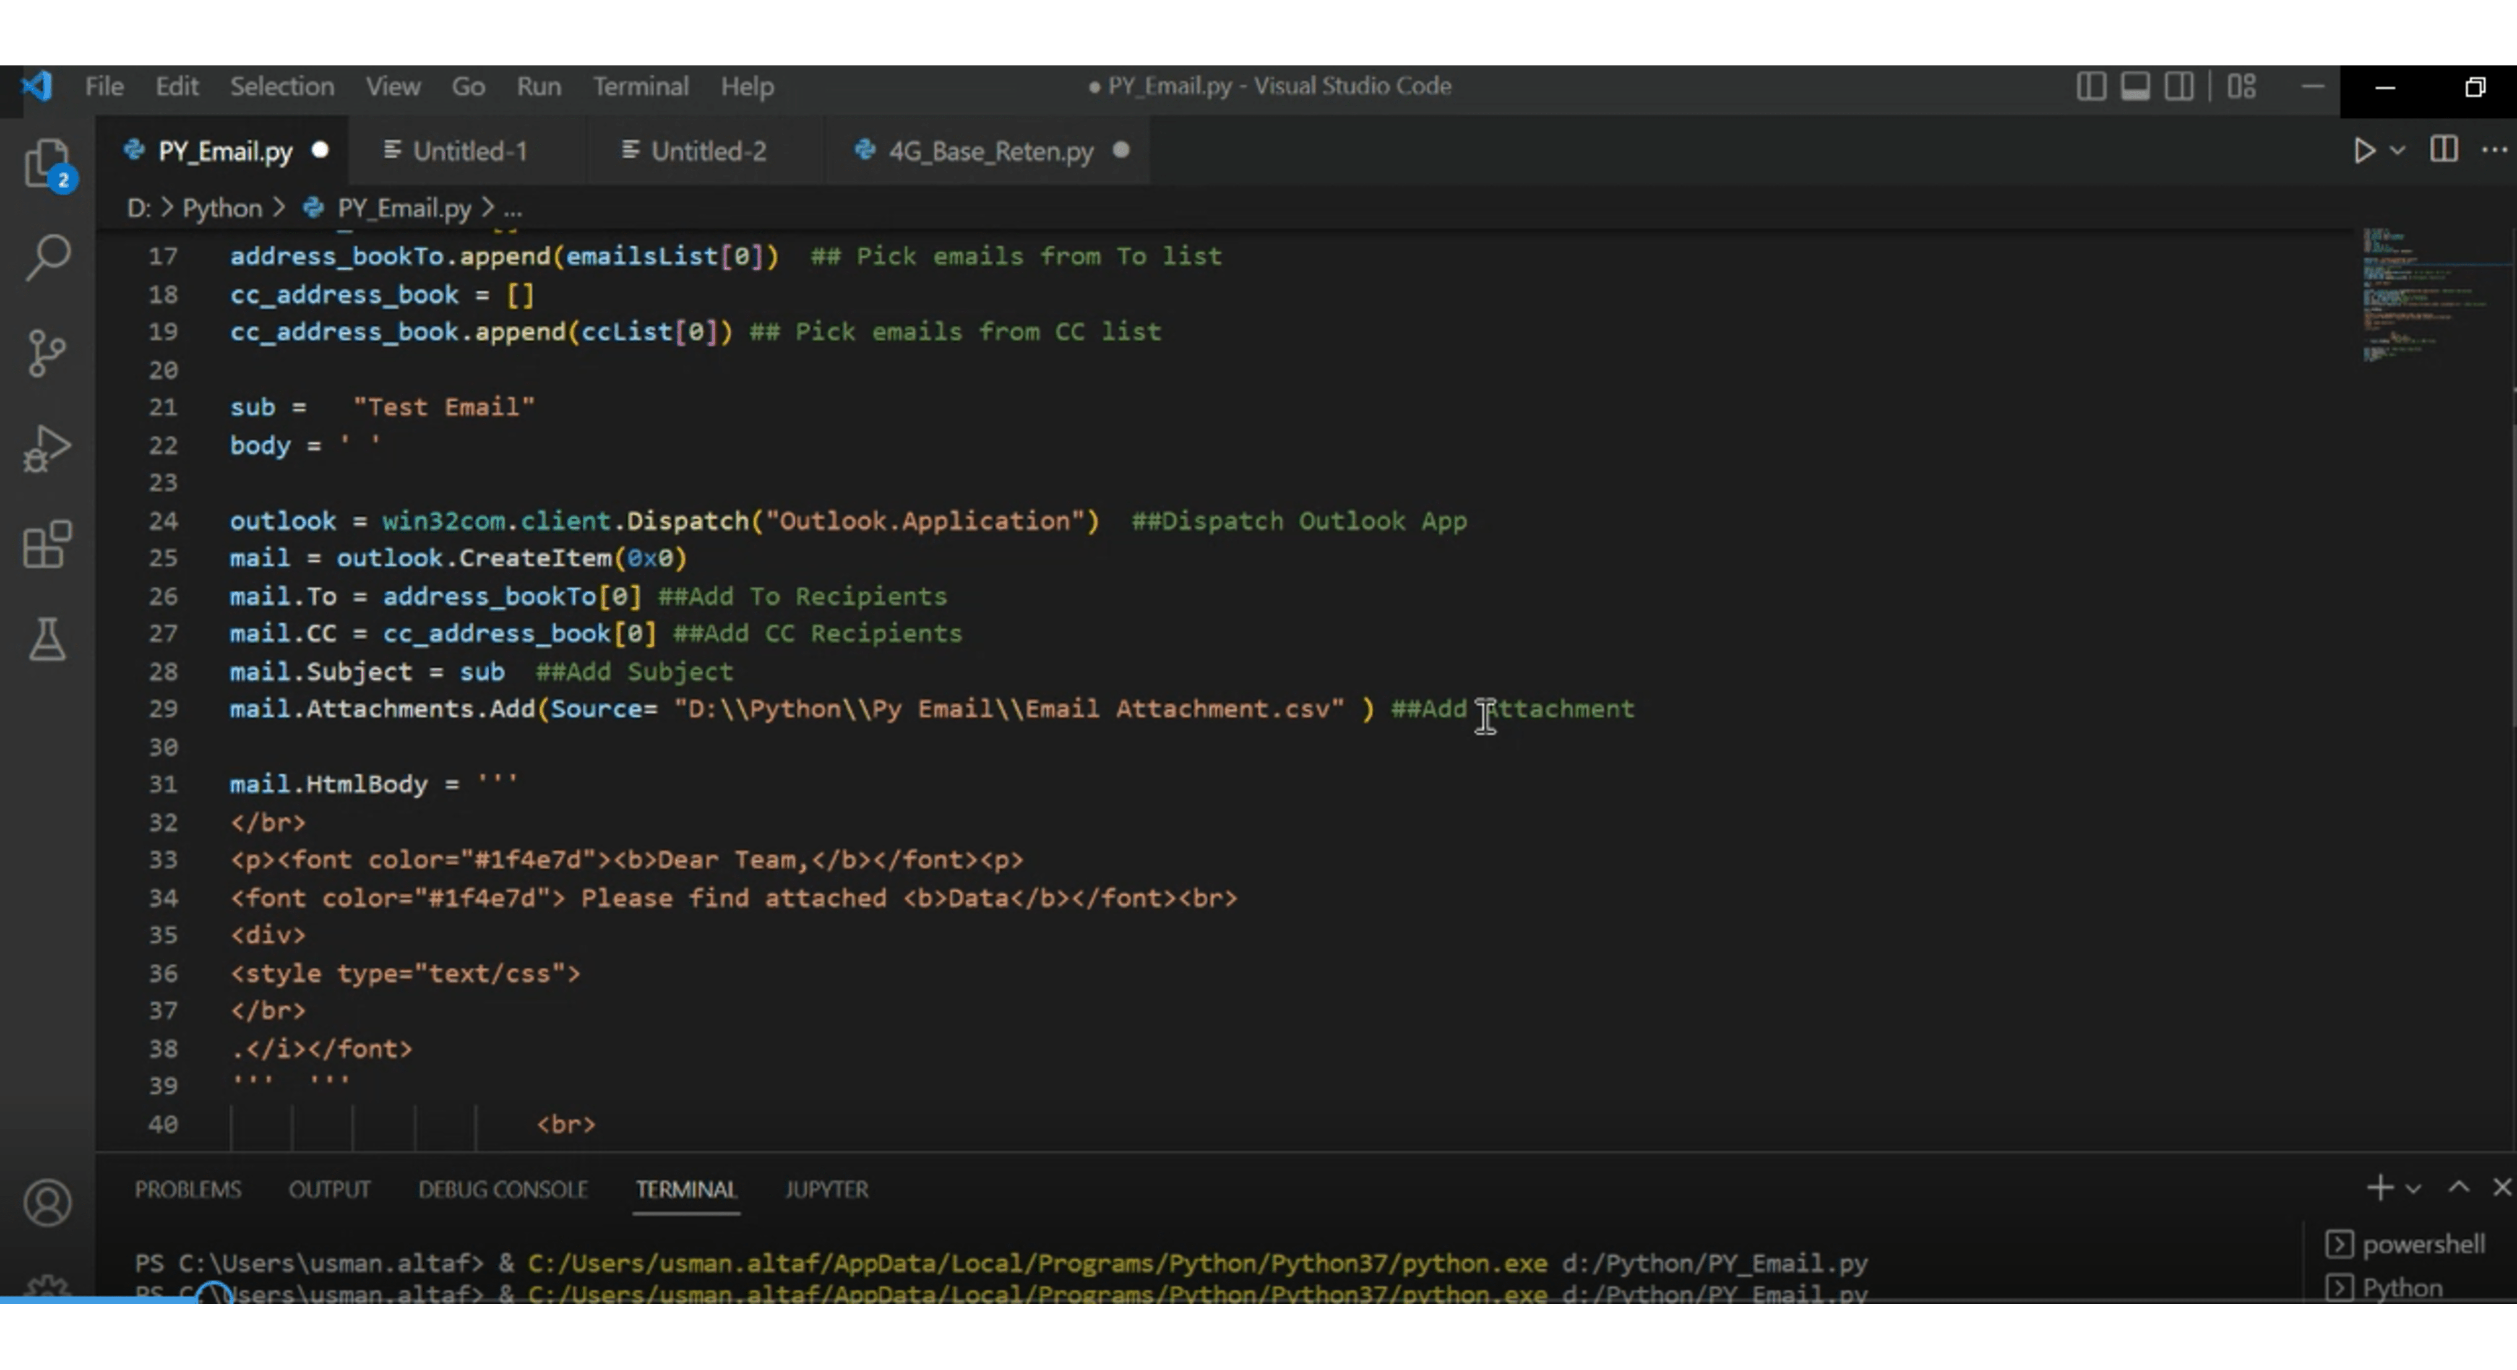Viewport: 2517px width, 1370px height.
Task: Open run options dropdown next to play
Action: 2397,151
